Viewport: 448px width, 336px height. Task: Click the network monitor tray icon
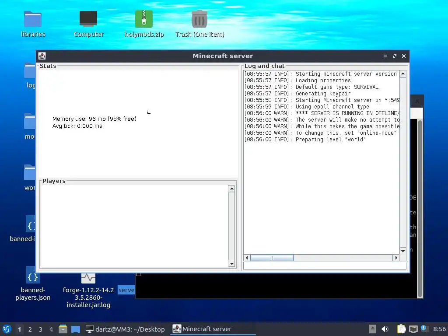pos(413,329)
